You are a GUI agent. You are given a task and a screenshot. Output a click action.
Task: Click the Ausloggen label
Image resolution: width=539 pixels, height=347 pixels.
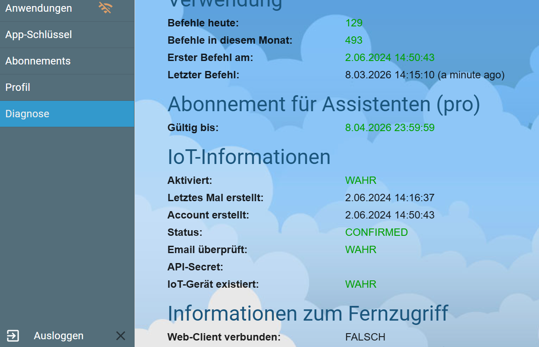[x=58, y=336]
